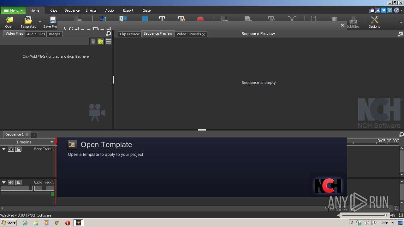404x227 pixels.
Task: Open the Sequence ribbon tab
Action: click(x=72, y=10)
